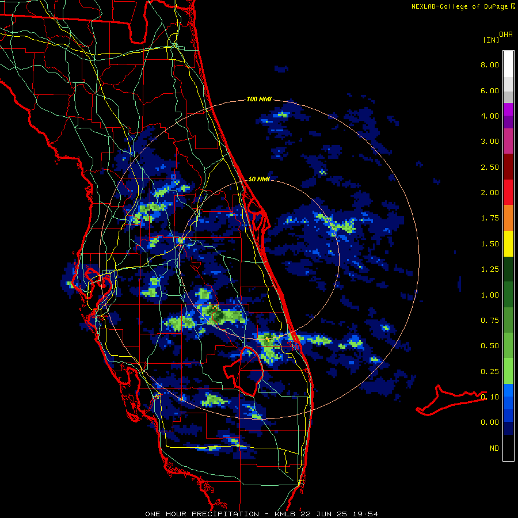The width and height of the screenshot is (518, 518).
Task: Pick the black ND swatch at legend bottom
Action: (x=508, y=448)
